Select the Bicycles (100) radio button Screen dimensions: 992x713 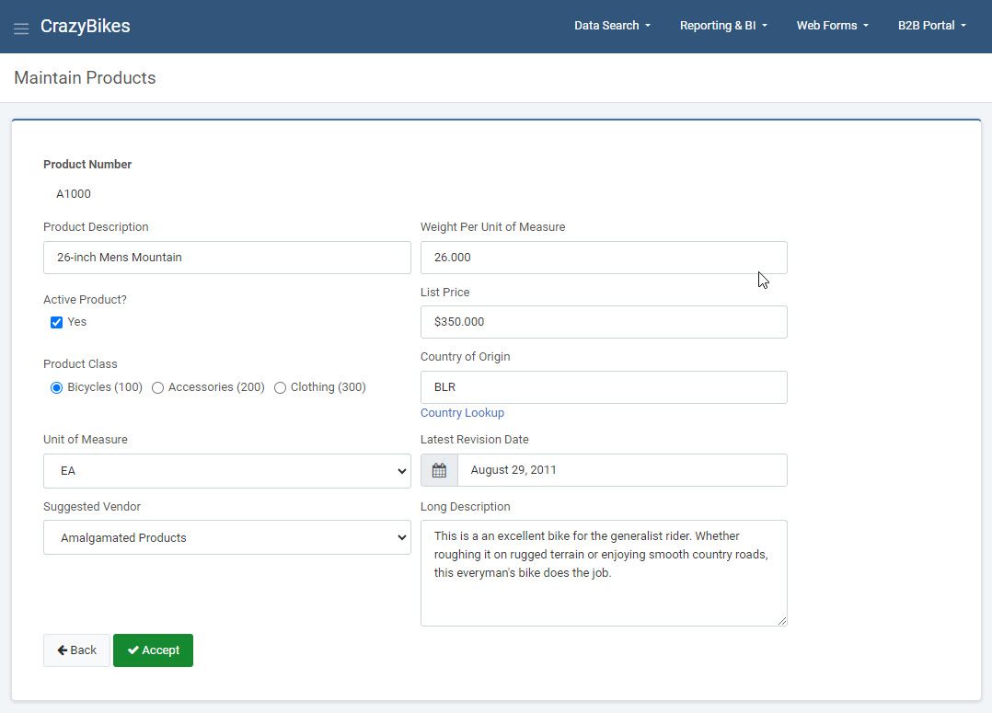(x=56, y=388)
